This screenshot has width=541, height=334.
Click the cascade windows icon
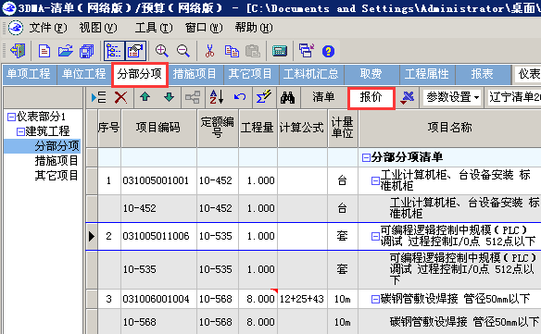click(307, 51)
